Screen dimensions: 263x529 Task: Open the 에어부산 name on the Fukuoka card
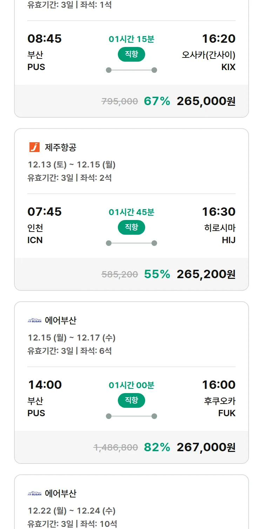[x=60, y=320]
